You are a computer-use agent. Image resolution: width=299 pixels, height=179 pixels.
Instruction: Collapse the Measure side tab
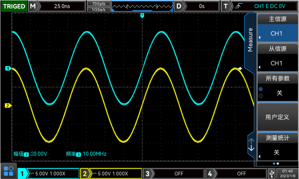pos(250,39)
